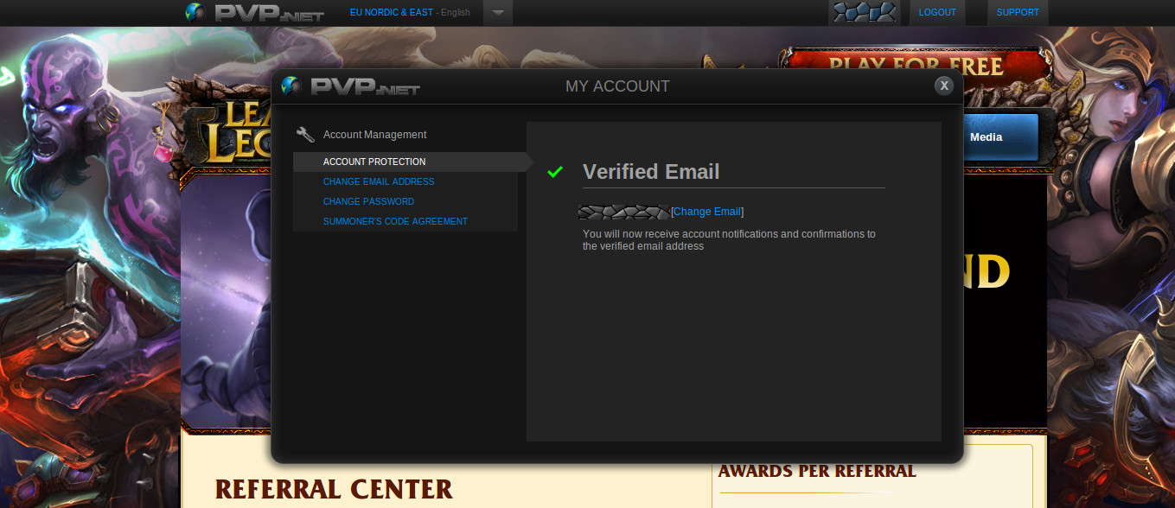Open the redacted username in top bar
Screen dimensions: 1175x508
click(x=864, y=13)
